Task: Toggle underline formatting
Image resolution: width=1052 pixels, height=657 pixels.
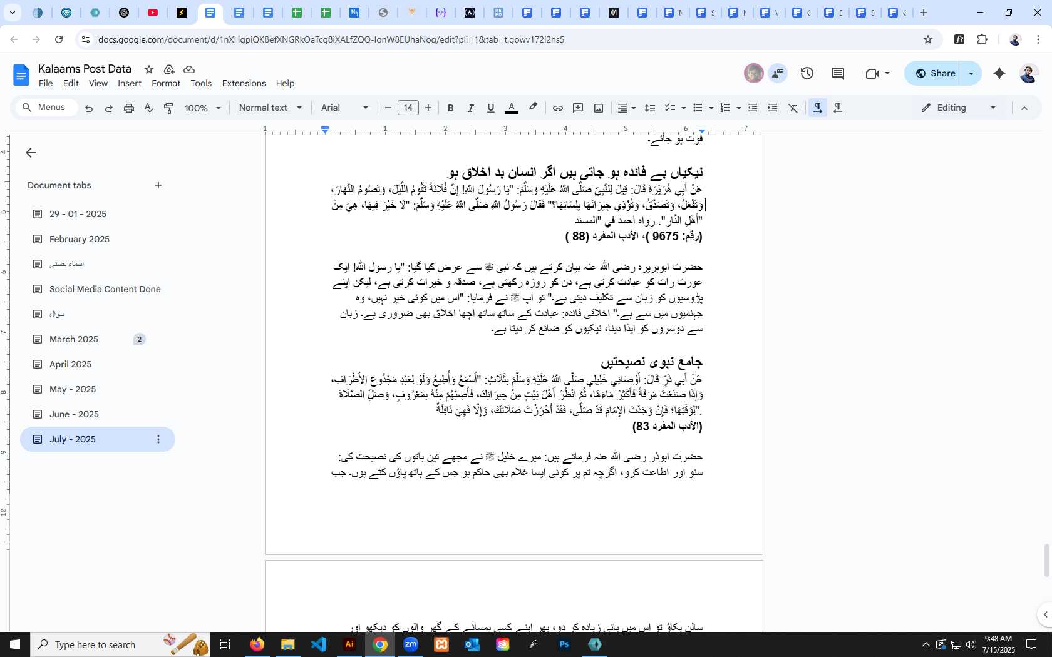Action: pos(491,108)
